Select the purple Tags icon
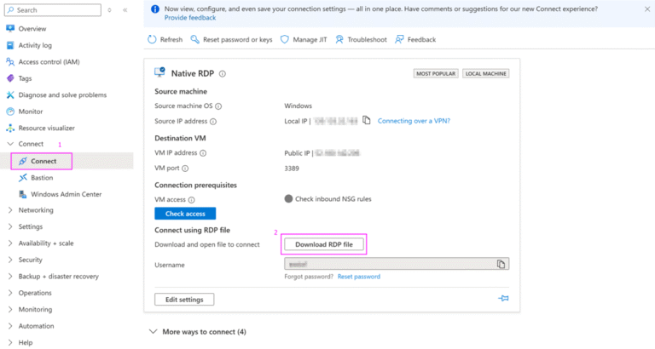 click(10, 78)
